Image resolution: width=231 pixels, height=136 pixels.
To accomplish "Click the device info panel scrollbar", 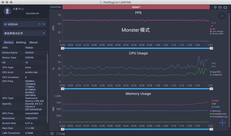I will (x=47, y=88).
